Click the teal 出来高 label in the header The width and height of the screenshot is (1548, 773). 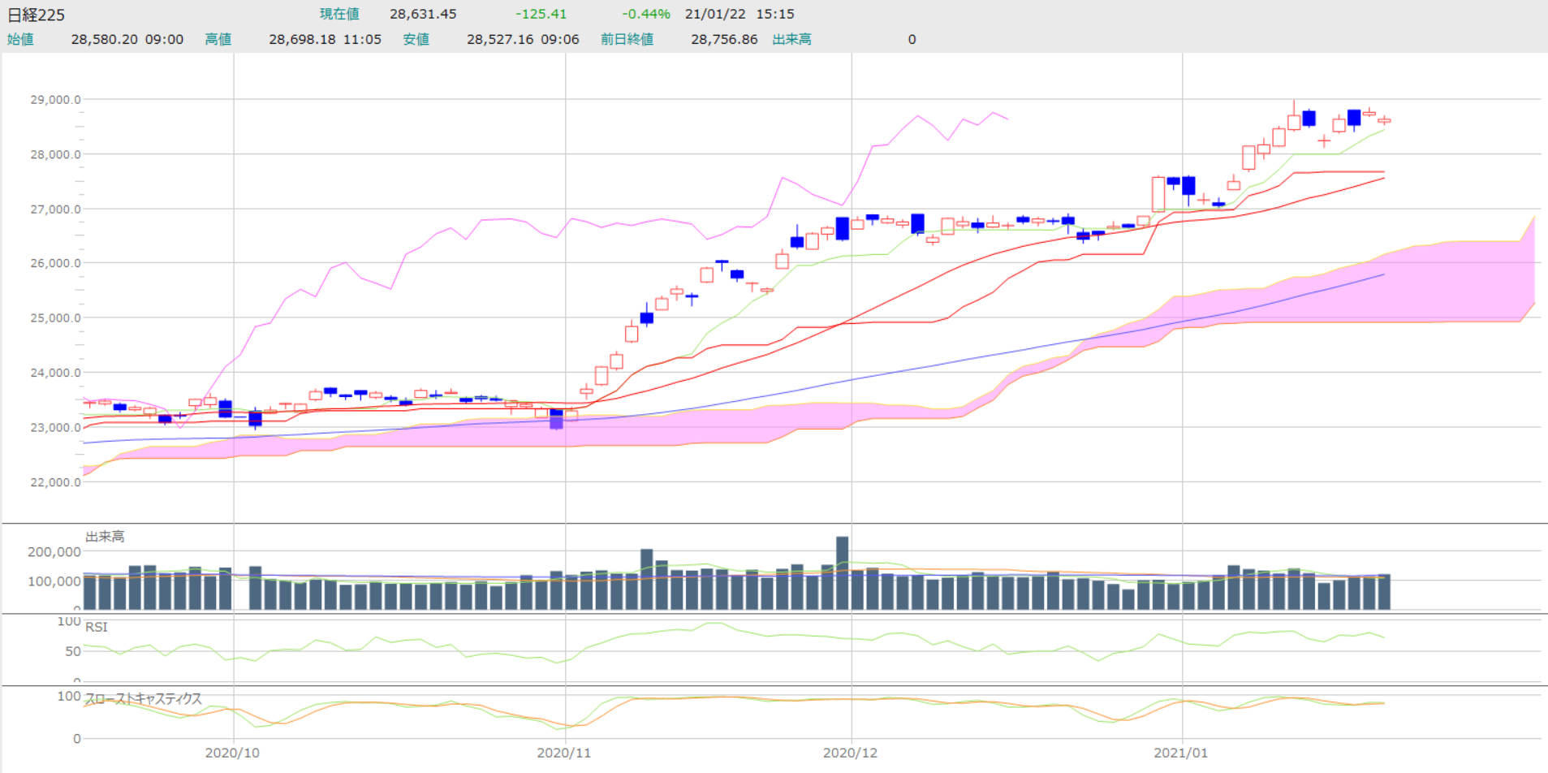point(791,39)
